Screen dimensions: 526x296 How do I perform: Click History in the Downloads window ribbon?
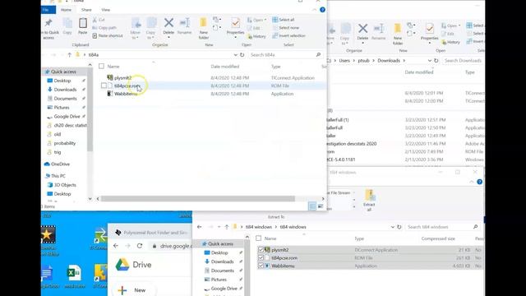click(450, 42)
